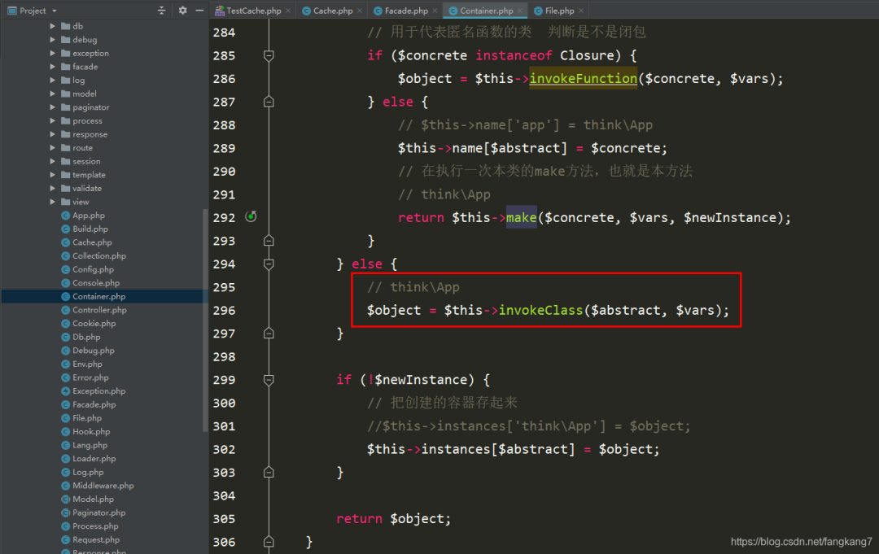Image resolution: width=879 pixels, height=554 pixels.
Task: Close the TestCache.php tab
Action: point(288,11)
